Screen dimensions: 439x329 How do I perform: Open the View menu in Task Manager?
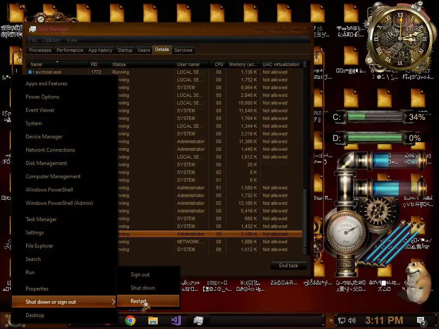tap(72, 40)
